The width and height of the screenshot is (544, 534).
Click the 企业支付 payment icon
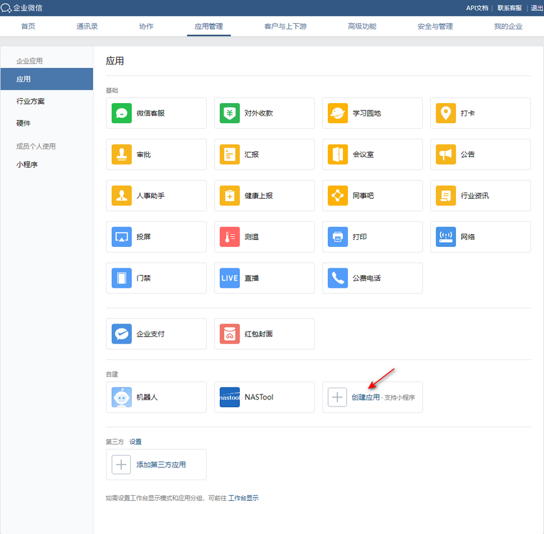[121, 334]
